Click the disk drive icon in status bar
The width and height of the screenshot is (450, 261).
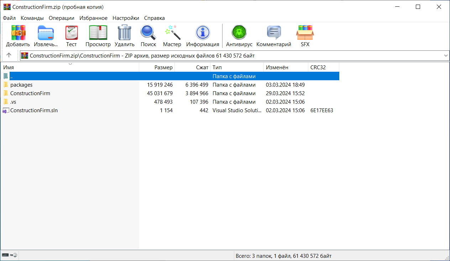(x=6, y=255)
